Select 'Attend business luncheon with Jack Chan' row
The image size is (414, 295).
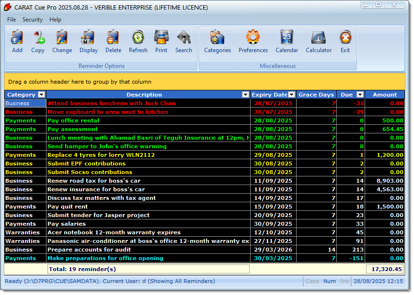pyautogui.click(x=204, y=103)
